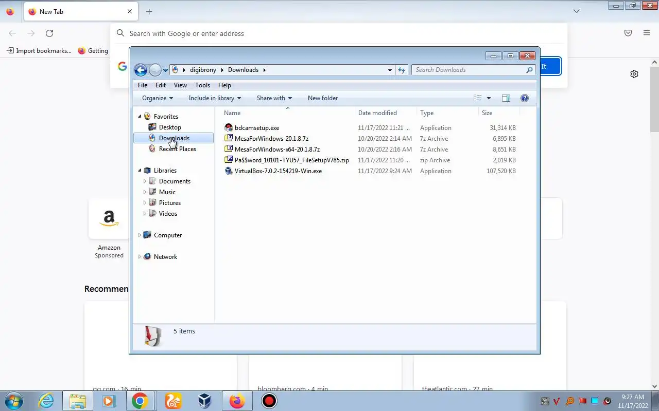
Task: Click the Firefox Pocket save icon
Action: (x=628, y=33)
